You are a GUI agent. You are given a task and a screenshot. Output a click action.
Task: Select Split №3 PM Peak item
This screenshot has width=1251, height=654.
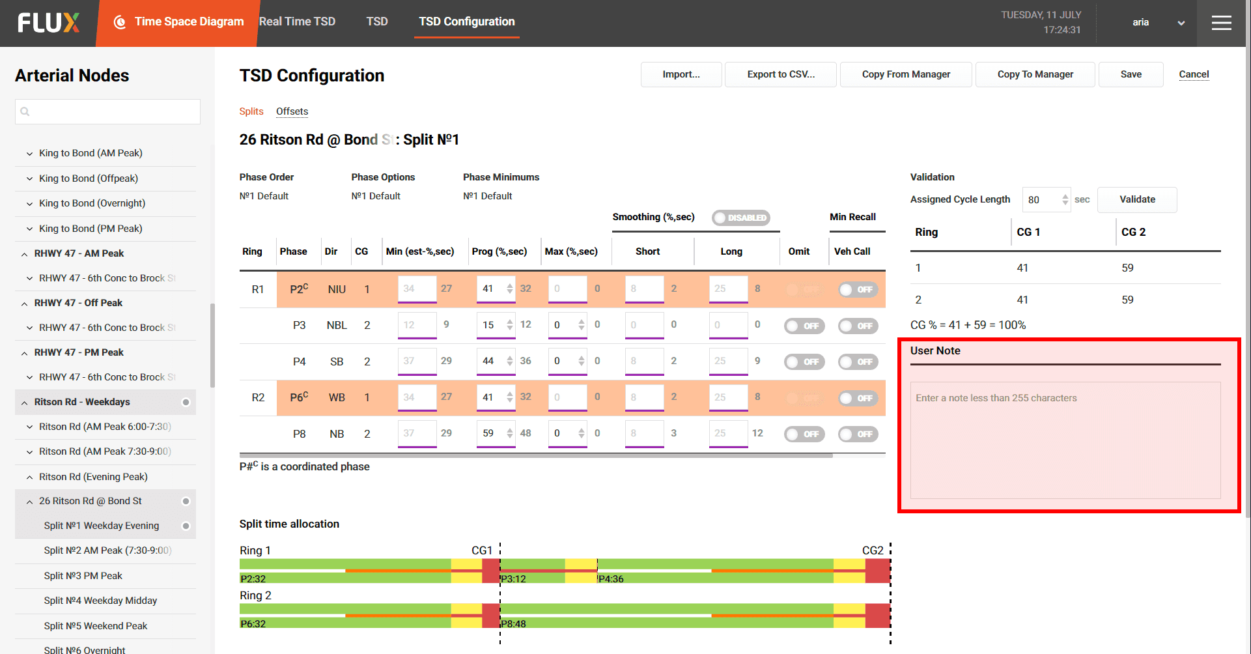coord(83,576)
